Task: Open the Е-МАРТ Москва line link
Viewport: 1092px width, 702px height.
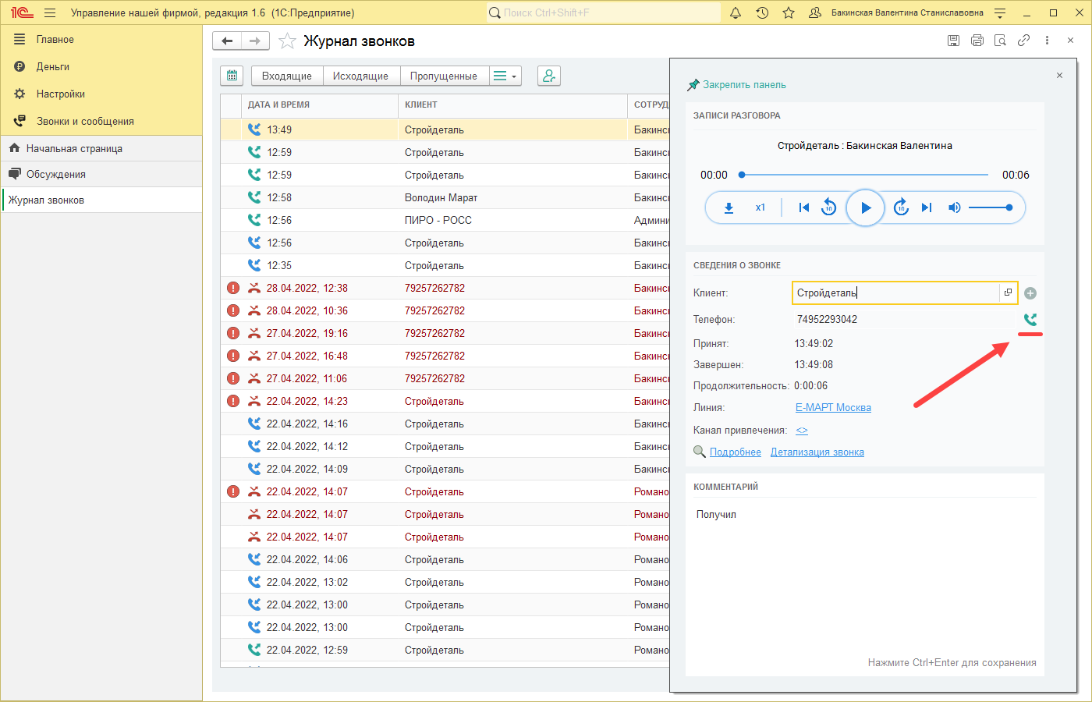Action: (833, 407)
